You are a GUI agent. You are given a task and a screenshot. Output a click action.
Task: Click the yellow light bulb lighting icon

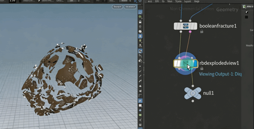(140, 41)
